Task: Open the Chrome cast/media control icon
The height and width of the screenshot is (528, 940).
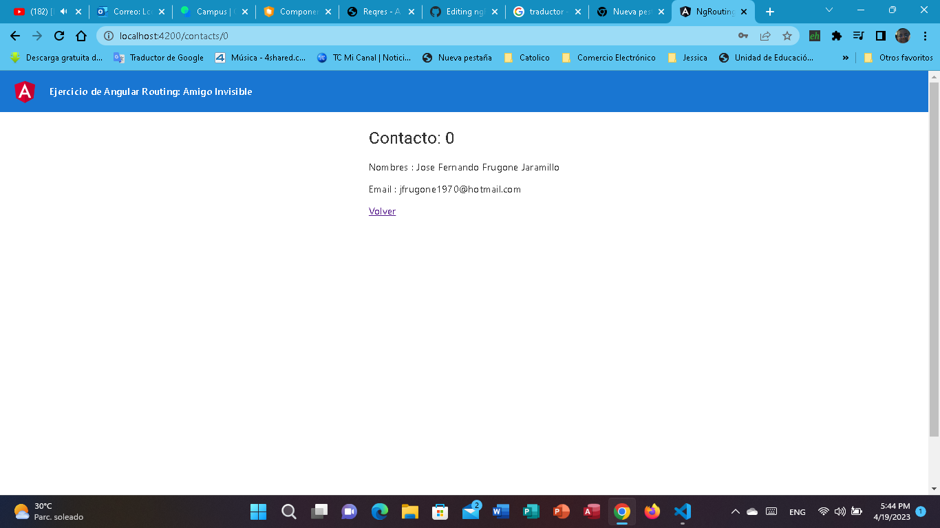Action: [x=857, y=36]
